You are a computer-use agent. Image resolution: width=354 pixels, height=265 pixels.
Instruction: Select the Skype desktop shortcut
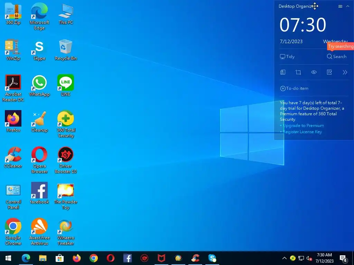(39, 50)
